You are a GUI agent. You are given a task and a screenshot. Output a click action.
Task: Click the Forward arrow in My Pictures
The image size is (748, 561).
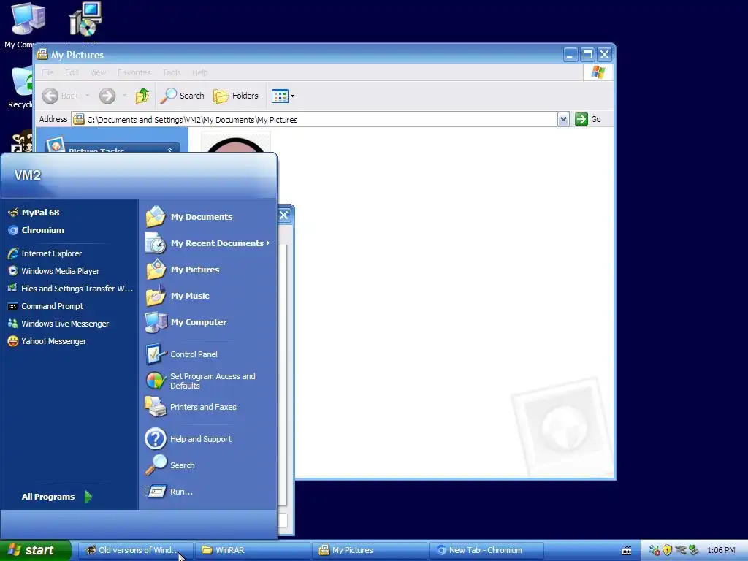[107, 96]
